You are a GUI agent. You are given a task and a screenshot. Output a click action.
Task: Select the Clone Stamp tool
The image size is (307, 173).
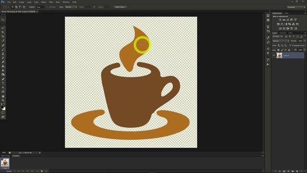point(3,53)
